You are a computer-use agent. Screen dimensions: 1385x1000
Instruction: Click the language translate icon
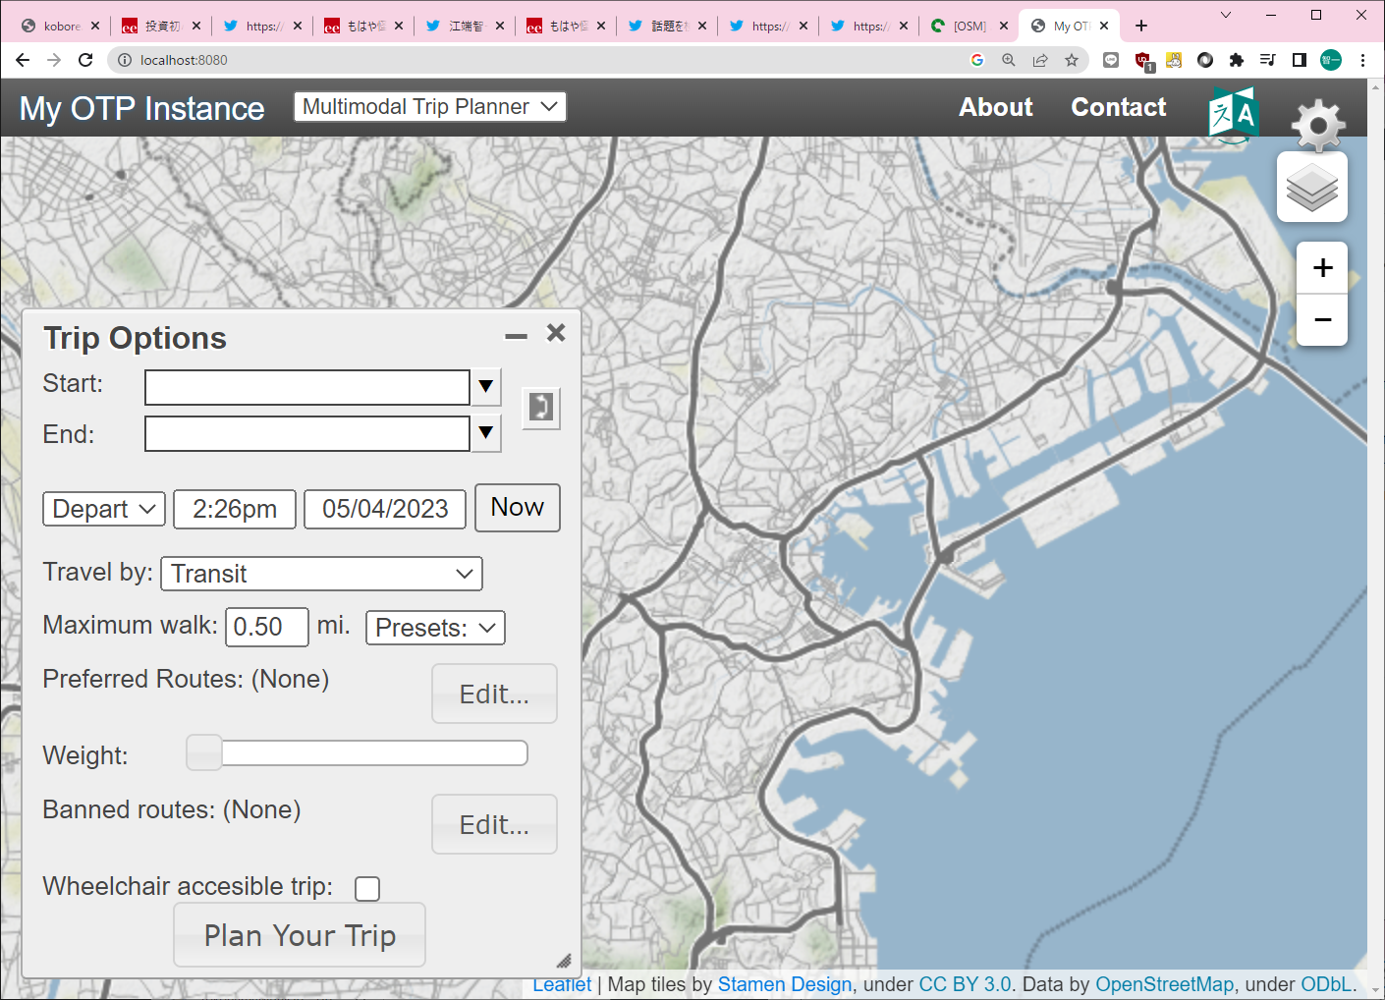click(x=1233, y=114)
